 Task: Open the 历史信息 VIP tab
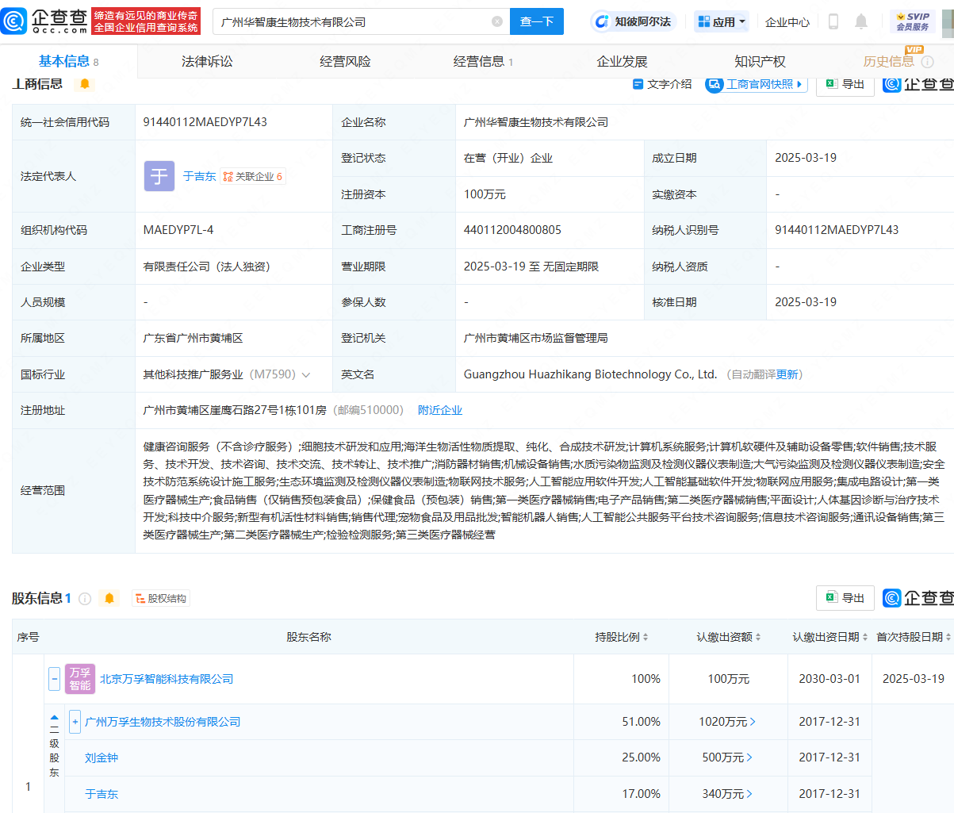(889, 61)
